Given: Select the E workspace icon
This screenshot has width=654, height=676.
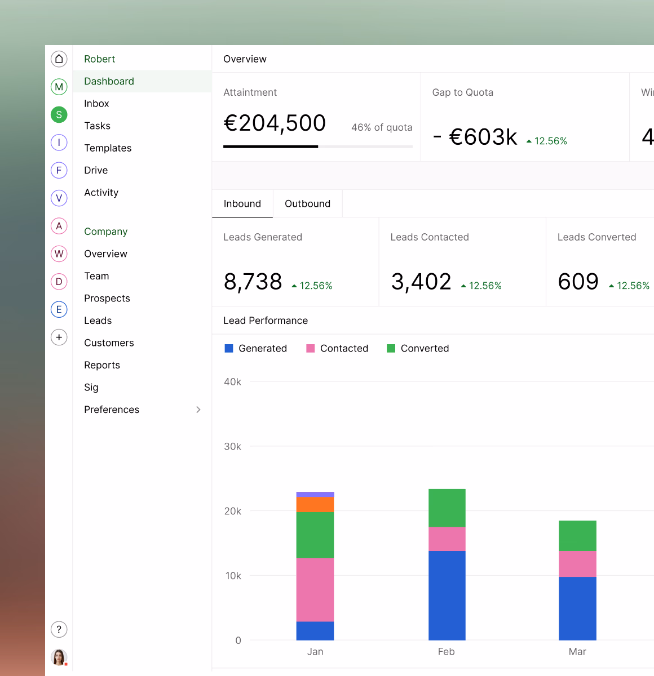Looking at the screenshot, I should click(59, 309).
